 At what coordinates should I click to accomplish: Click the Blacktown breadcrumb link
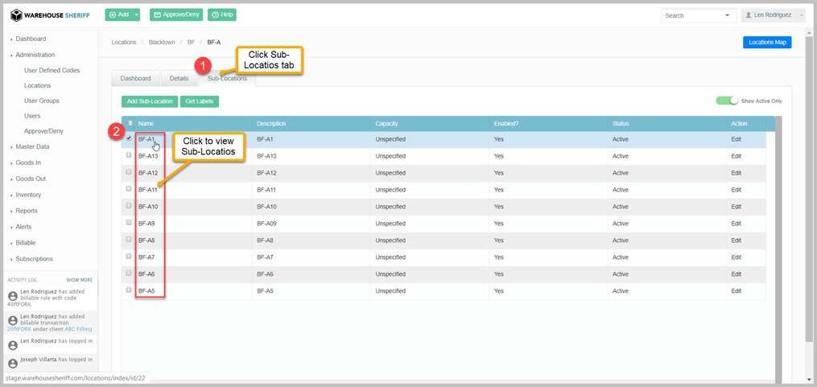[162, 42]
